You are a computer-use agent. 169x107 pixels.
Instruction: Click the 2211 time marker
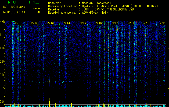coord(18,23)
